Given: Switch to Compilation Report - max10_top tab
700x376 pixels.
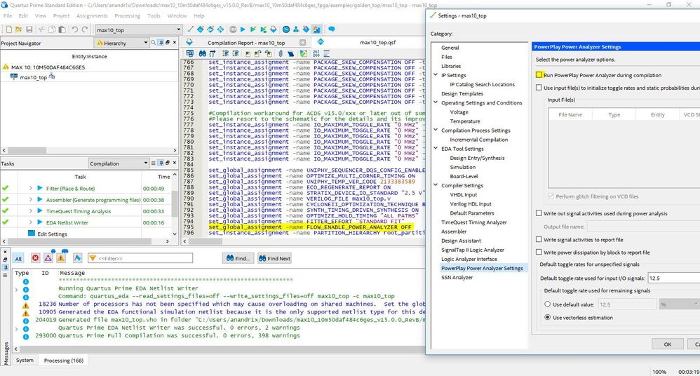Looking at the screenshot, I should tap(245, 43).
